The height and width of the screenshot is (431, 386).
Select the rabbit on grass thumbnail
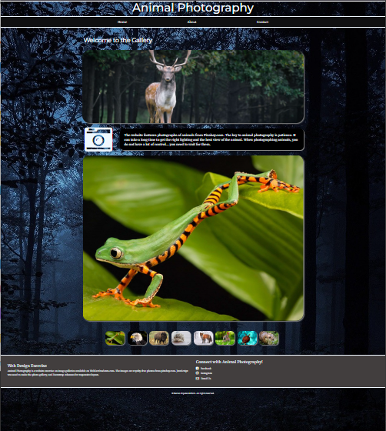225,338
